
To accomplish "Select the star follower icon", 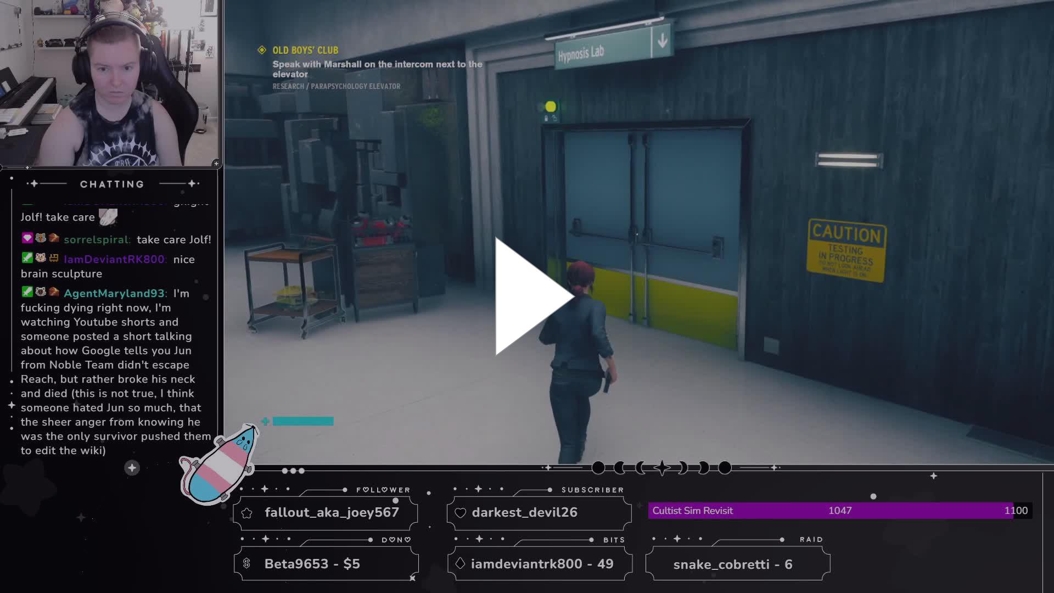I will point(246,512).
